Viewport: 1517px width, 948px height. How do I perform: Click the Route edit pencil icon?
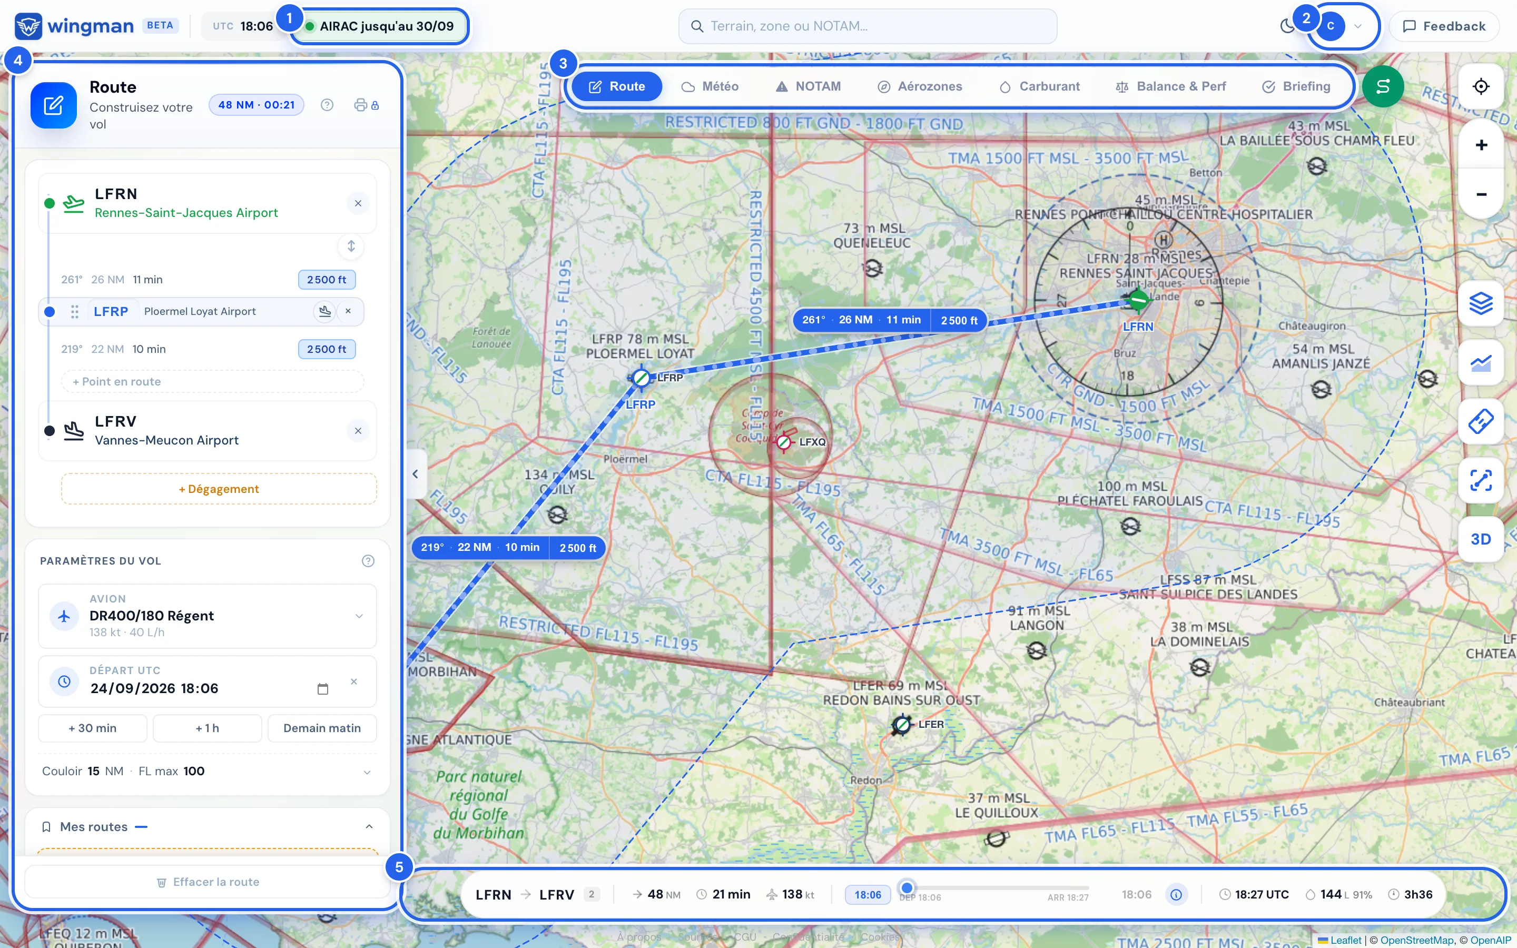(x=53, y=105)
